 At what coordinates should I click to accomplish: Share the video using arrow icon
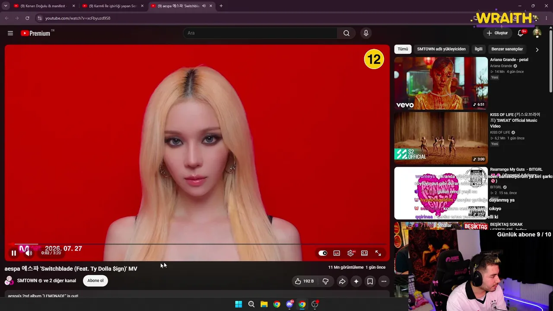tap(342, 281)
